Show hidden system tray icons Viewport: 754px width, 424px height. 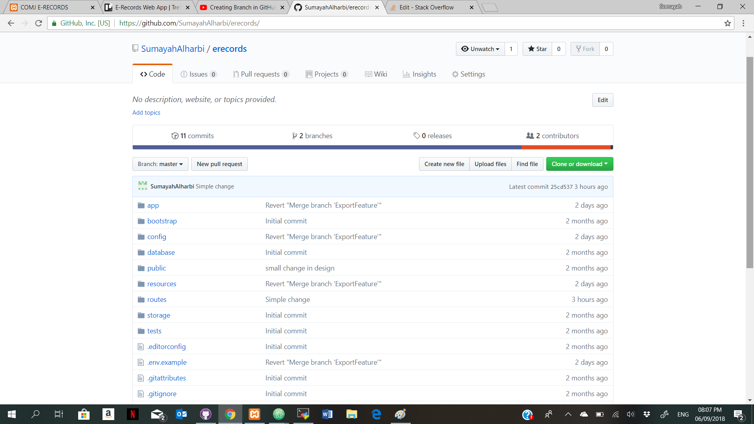pos(568,414)
